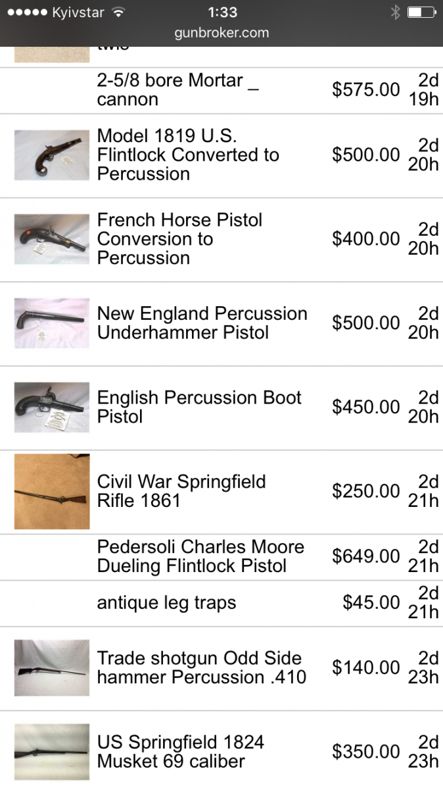Open 2-5/8 bore Mortar cannon listing
443x790 pixels.
(x=177, y=90)
